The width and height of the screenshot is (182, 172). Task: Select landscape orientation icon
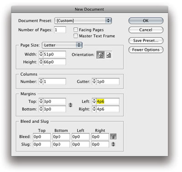pyautogui.click(x=108, y=55)
